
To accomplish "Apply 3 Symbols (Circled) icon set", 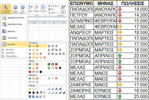I will (34, 78).
